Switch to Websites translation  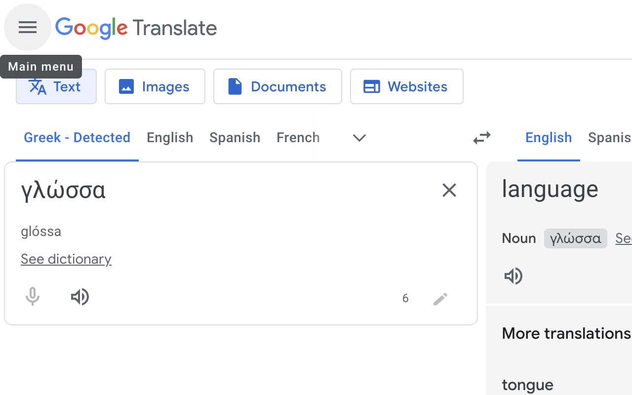(407, 86)
